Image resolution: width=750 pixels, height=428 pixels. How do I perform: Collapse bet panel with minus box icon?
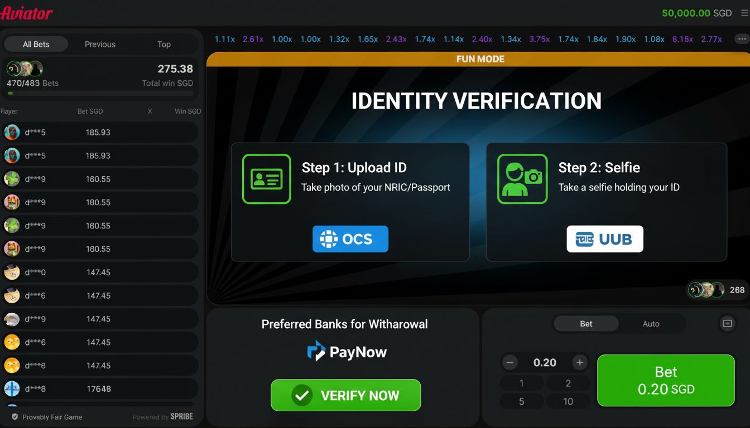tap(728, 324)
